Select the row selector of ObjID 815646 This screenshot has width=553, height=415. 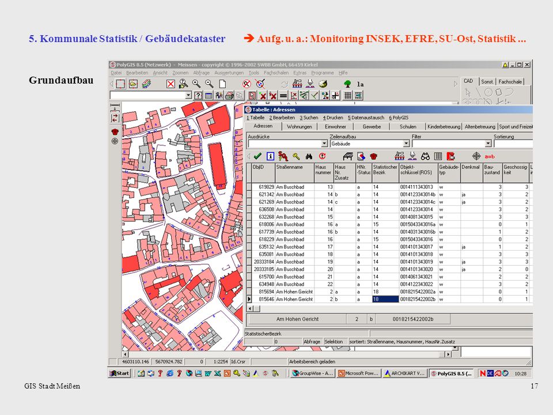(x=249, y=299)
